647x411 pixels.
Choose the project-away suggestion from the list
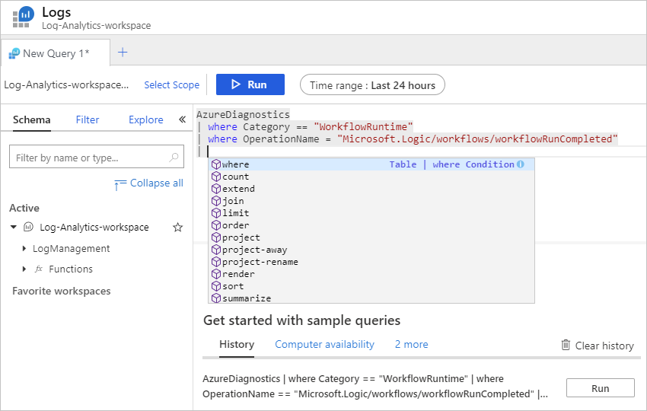(254, 250)
